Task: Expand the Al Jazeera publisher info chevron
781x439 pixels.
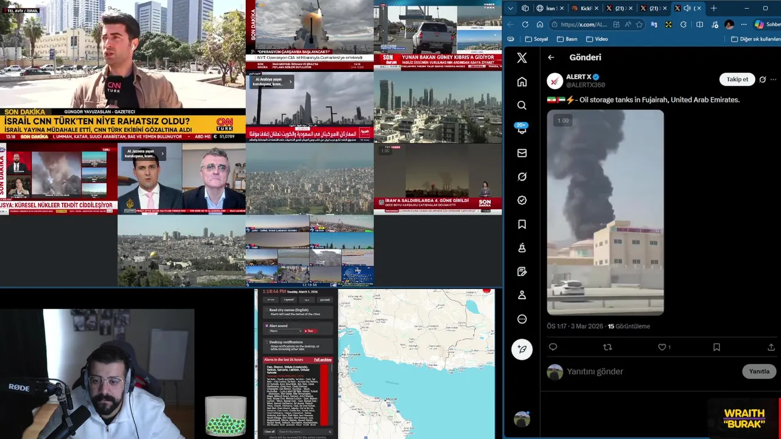Action: click(x=162, y=152)
